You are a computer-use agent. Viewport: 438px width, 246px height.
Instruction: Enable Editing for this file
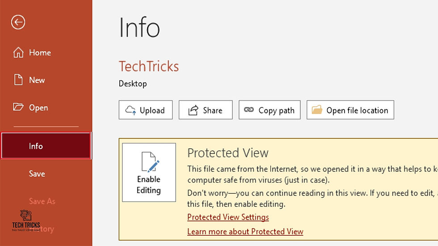click(x=149, y=172)
